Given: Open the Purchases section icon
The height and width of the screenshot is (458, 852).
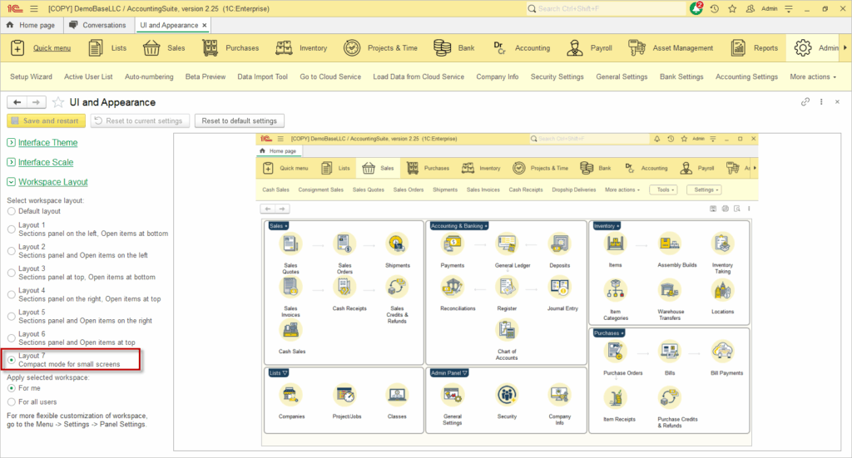Looking at the screenshot, I should click(211, 47).
